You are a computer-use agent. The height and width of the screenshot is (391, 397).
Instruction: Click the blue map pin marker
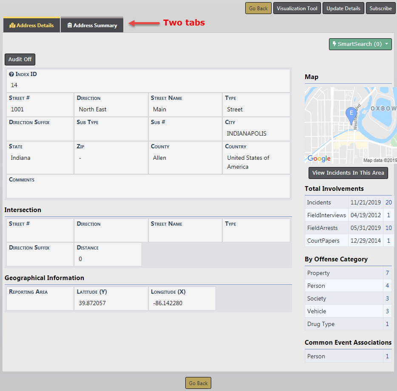351,114
